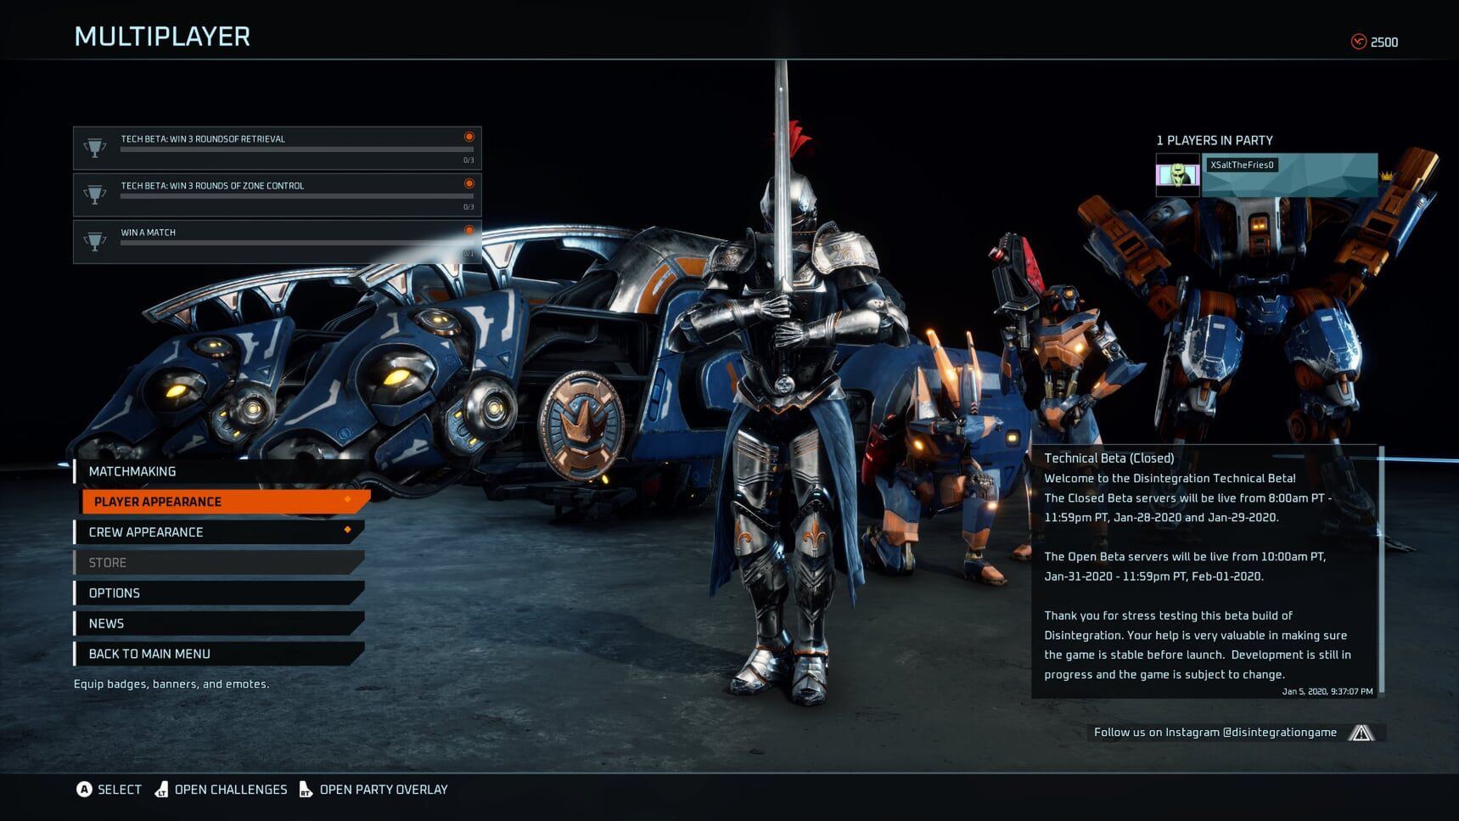Click the 'WIN A MATCH' challenge title
1459x821 pixels.
(x=149, y=232)
